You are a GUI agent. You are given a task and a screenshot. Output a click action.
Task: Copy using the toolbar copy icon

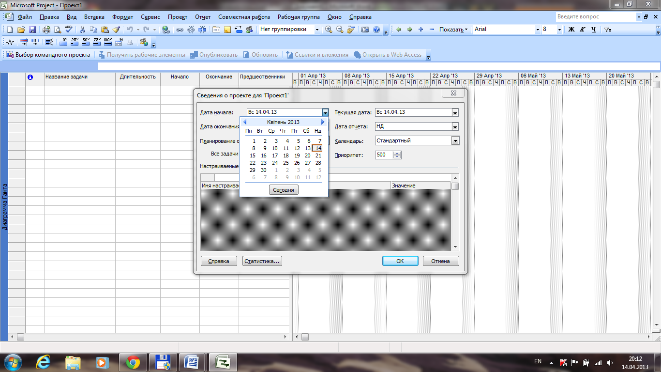pos(93,30)
